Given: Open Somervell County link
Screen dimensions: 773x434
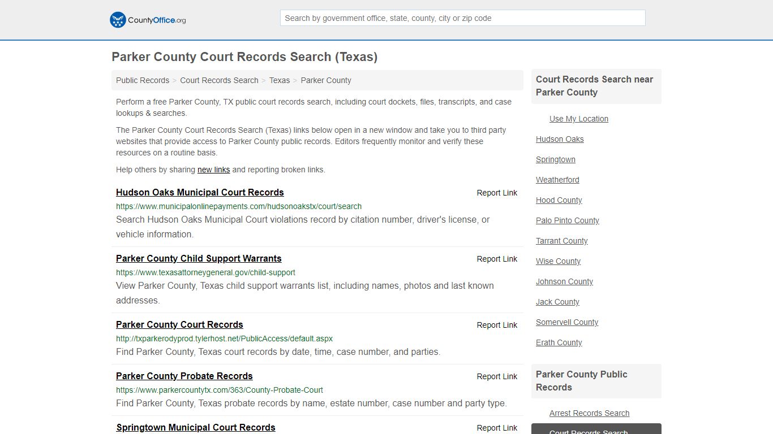Looking at the screenshot, I should [x=567, y=322].
